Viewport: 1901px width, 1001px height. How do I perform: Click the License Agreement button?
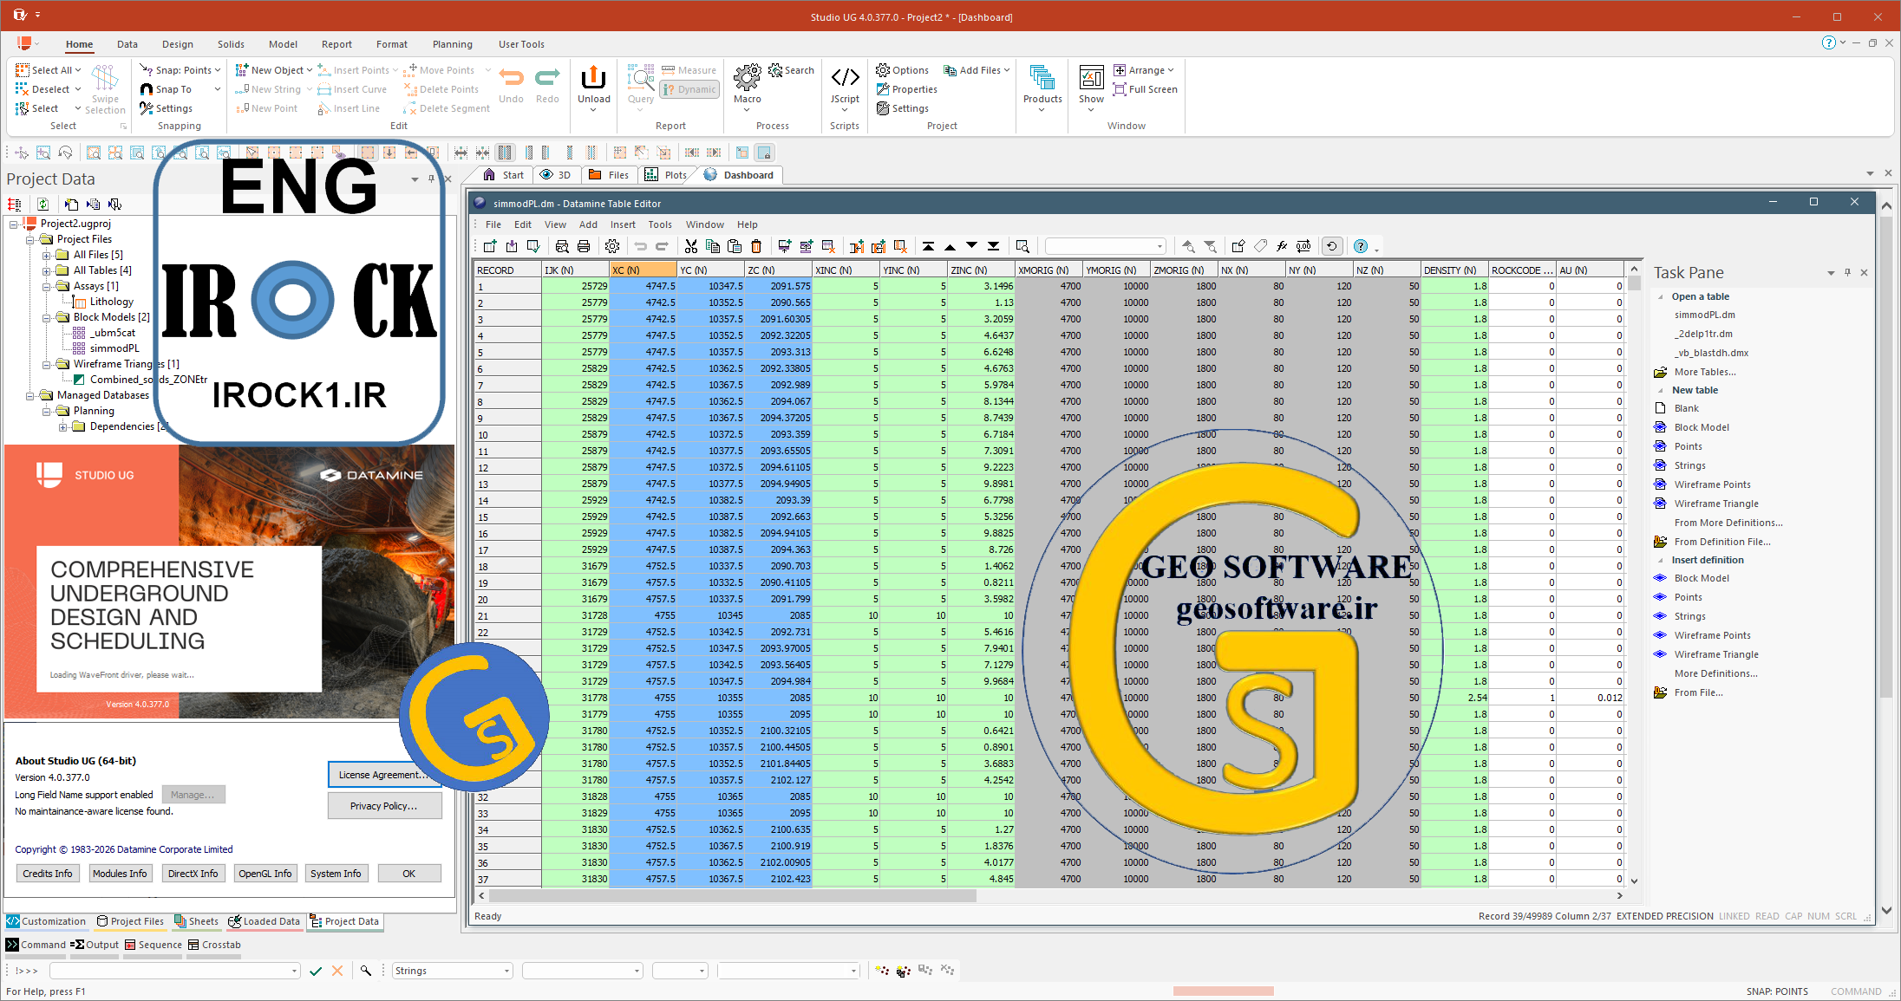tap(384, 775)
